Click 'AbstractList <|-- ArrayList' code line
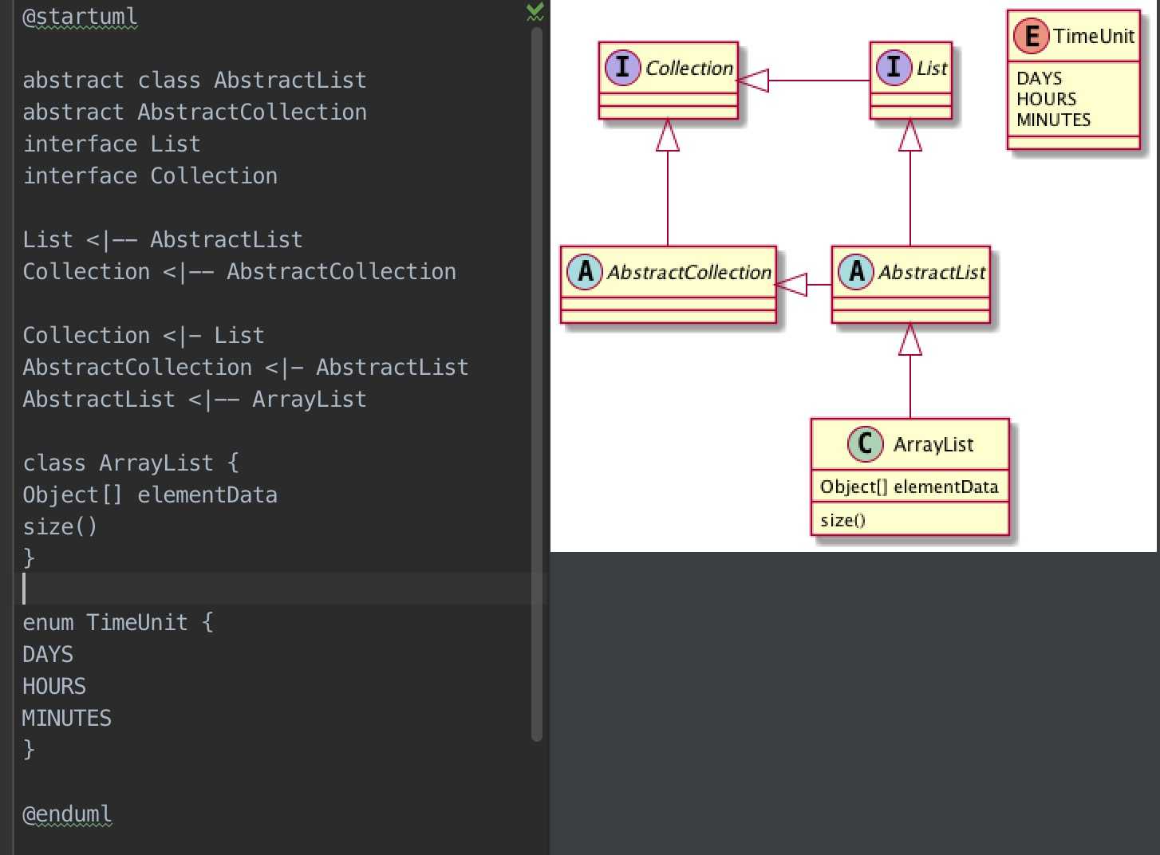This screenshot has width=1160, height=855. point(195,399)
